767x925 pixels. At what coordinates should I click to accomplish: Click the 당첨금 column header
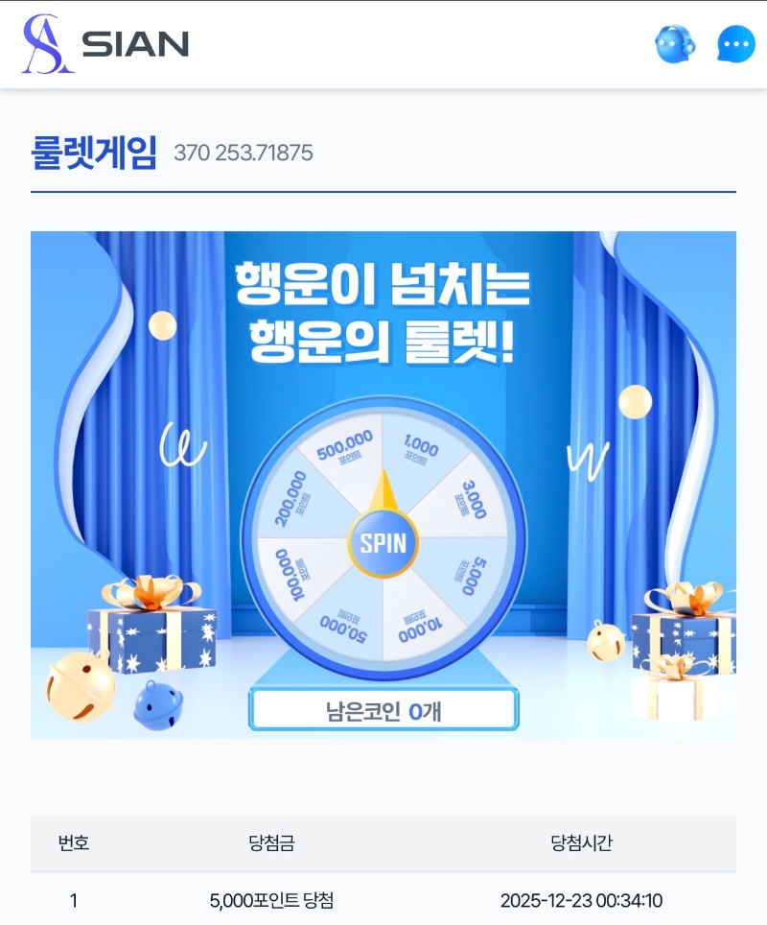[x=271, y=842]
